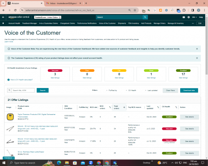Screen dimensions: 208x166
Task: Click the Search title, ASIN field
Action: tap(23, 90)
